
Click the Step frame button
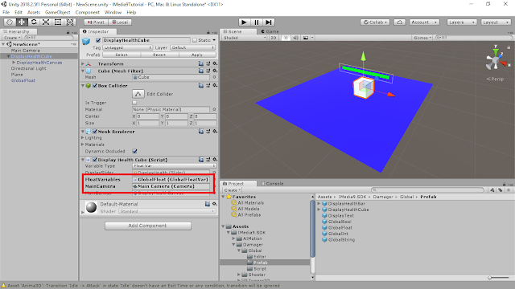269,22
